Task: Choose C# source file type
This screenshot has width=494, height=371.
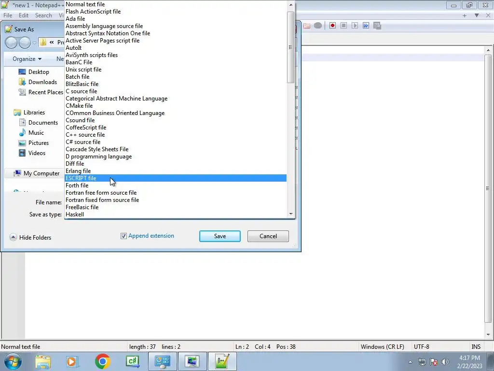Action: [x=176, y=142]
